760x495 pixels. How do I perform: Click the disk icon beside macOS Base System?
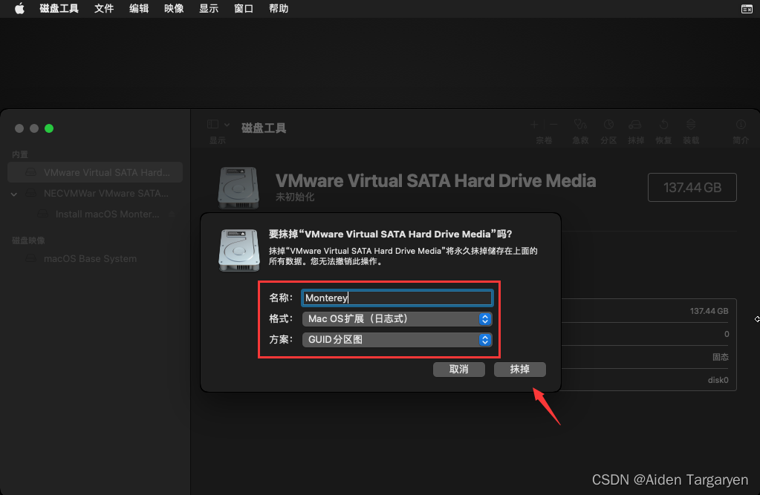click(31, 259)
